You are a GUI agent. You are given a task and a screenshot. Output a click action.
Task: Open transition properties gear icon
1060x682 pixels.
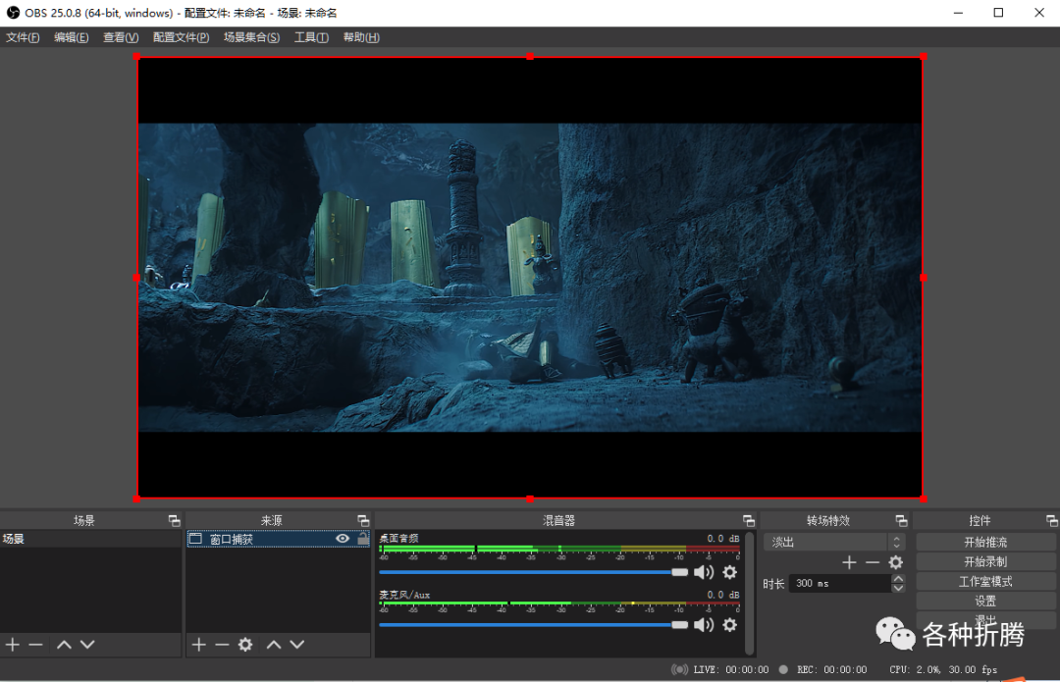click(895, 562)
